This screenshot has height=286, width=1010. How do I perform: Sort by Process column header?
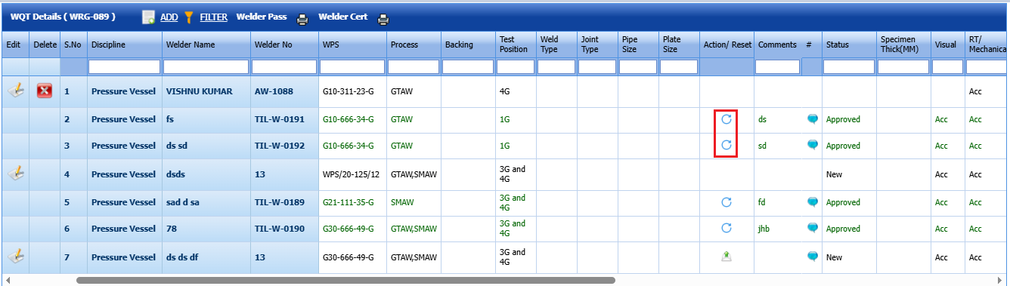point(404,45)
